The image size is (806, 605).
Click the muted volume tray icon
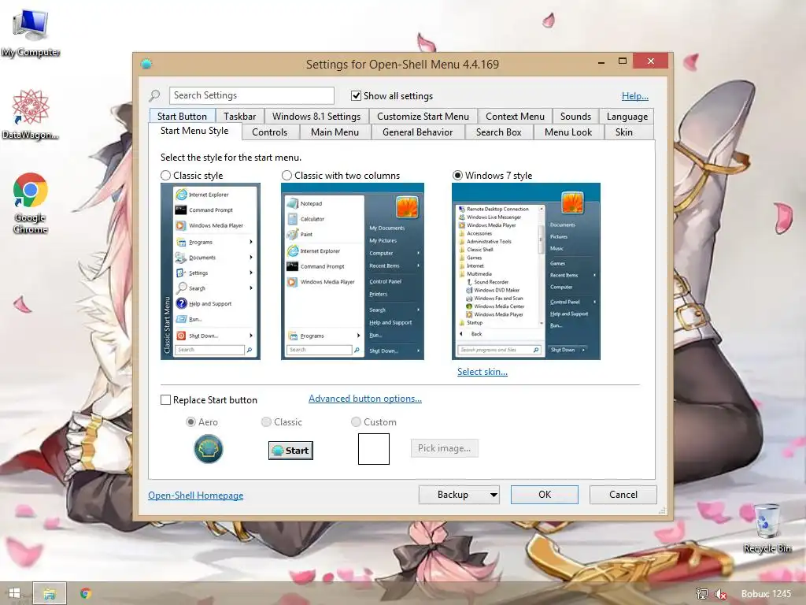(x=720, y=594)
